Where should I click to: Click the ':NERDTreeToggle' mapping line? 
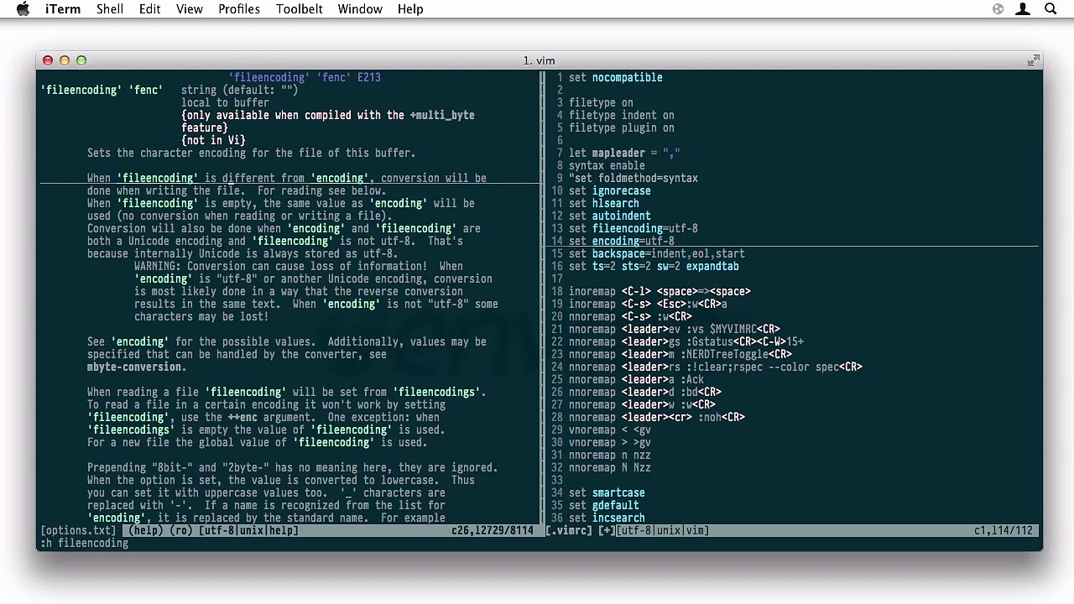click(680, 355)
